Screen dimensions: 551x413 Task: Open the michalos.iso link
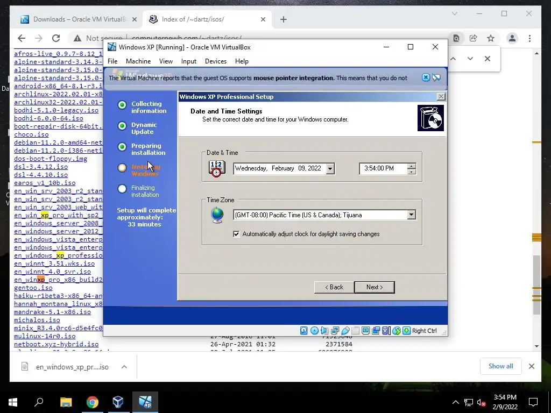[x=37, y=320]
